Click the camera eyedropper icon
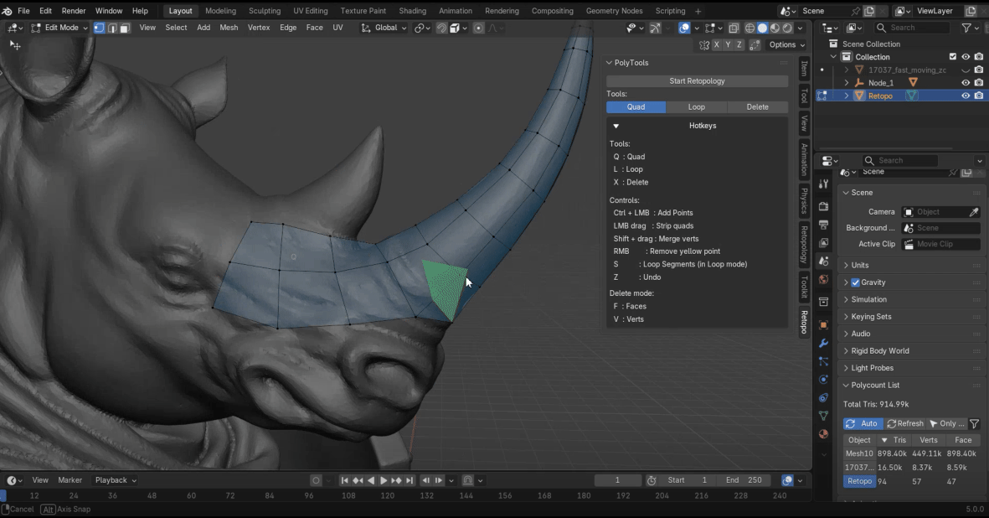This screenshot has width=989, height=518. pyautogui.click(x=974, y=212)
